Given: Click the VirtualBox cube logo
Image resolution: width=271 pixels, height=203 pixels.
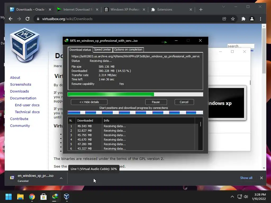Looking at the screenshot, I should click(25, 45).
